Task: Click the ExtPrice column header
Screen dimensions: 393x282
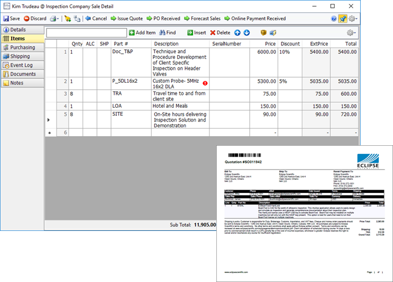Action: [x=317, y=44]
